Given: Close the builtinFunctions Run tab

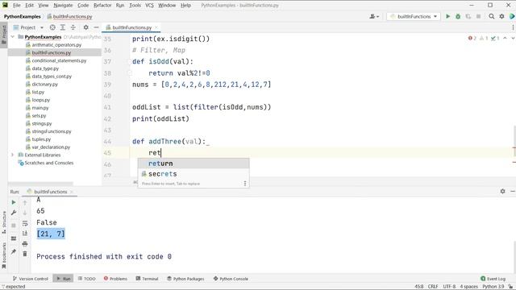Looking at the screenshot, I should coord(72,192).
